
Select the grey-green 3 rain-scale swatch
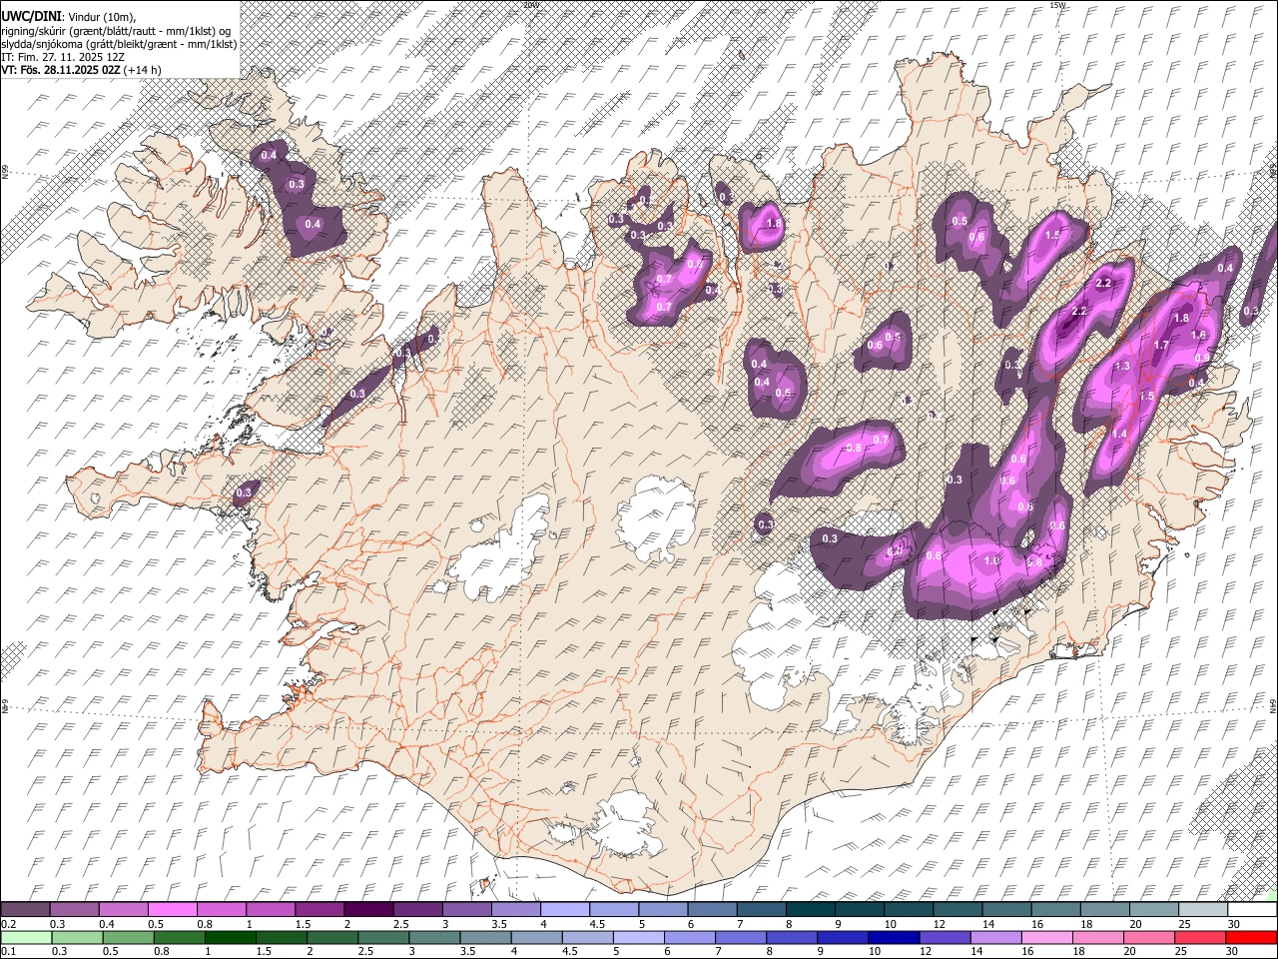(434, 937)
